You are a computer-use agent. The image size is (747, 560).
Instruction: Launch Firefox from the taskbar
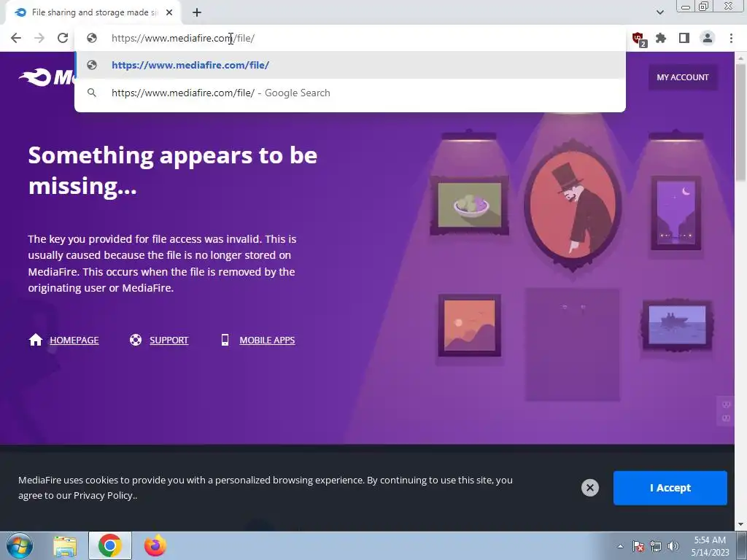pyautogui.click(x=155, y=545)
